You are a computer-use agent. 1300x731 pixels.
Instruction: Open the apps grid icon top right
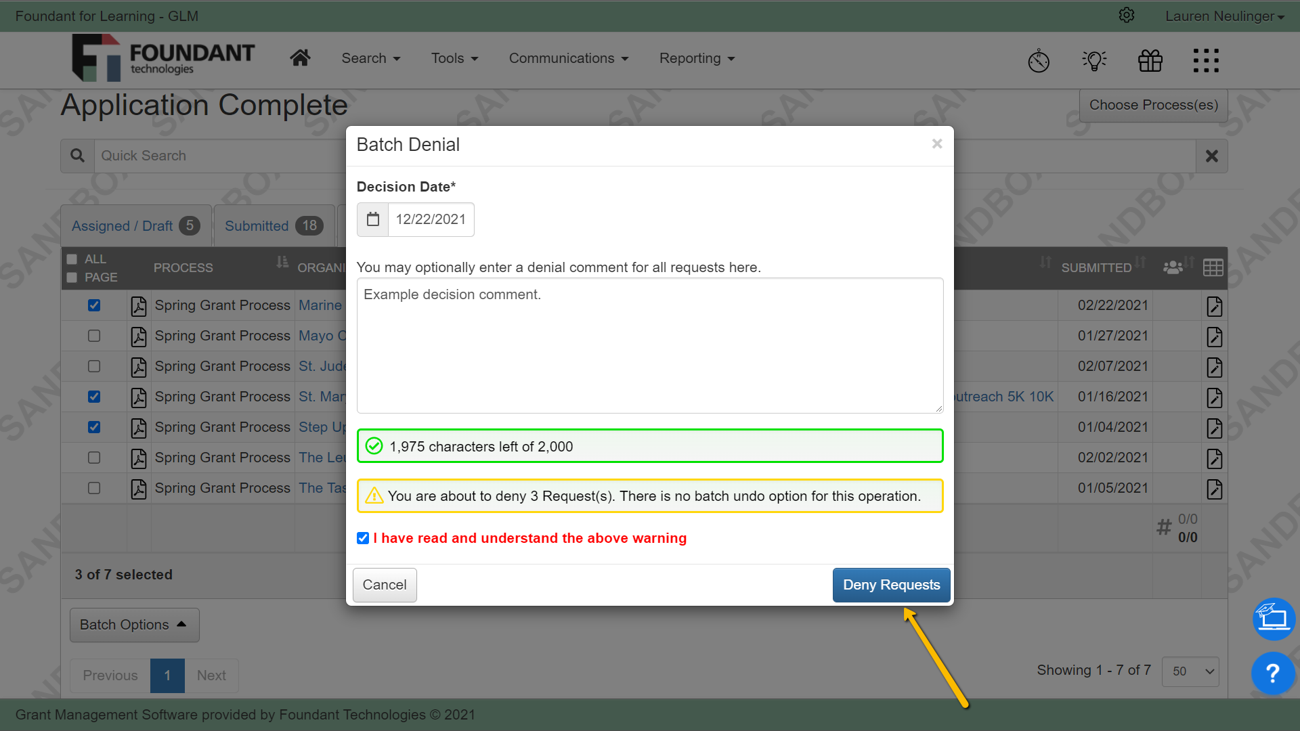click(1206, 60)
